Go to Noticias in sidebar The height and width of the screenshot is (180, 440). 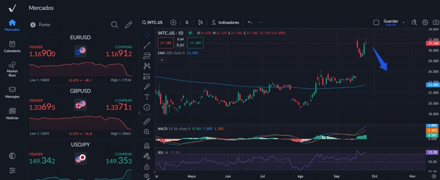pyautogui.click(x=12, y=114)
